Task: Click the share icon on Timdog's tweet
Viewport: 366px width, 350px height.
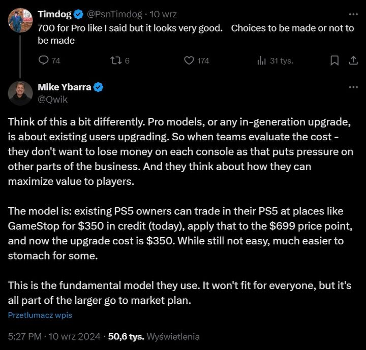Action: coord(353,60)
